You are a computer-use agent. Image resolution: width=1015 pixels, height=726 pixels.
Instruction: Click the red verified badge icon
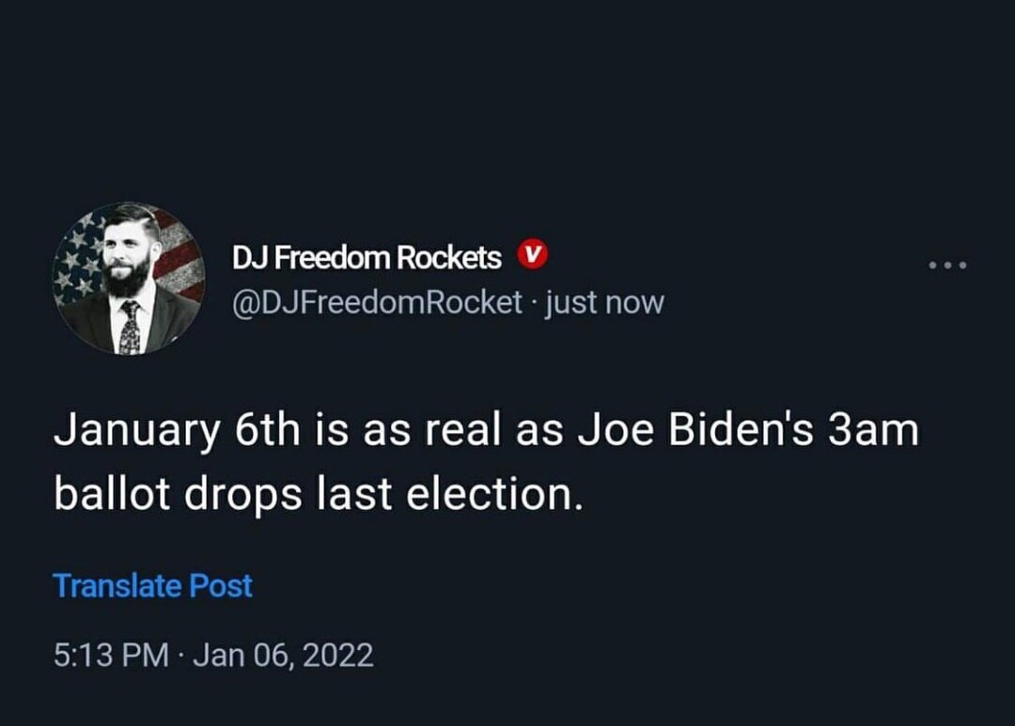[x=533, y=255]
